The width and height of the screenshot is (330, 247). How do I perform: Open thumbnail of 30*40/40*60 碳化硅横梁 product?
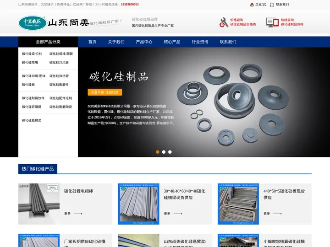point(139,204)
